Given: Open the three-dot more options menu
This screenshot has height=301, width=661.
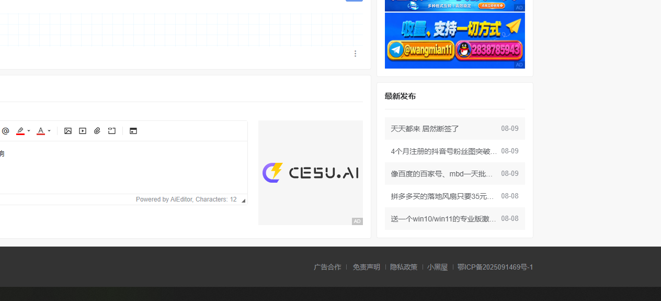Looking at the screenshot, I should 356,53.
